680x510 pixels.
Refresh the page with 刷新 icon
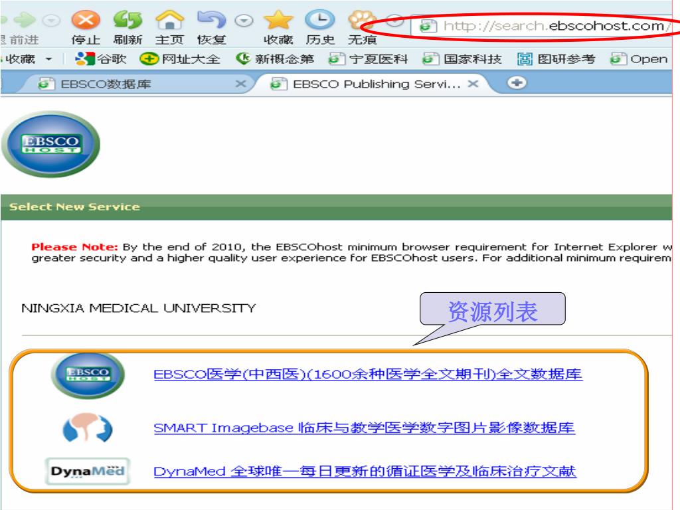[x=127, y=20]
